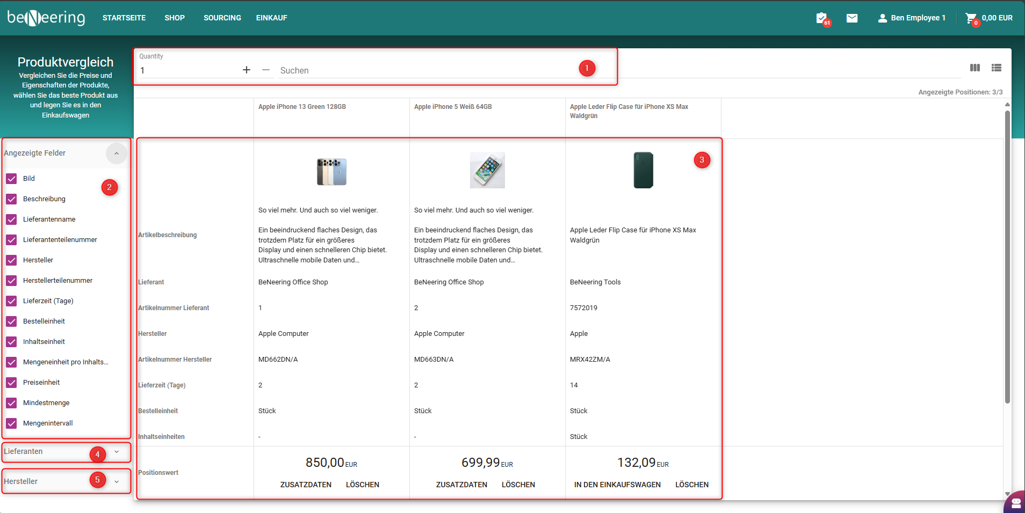
Task: Switch to column comparison view icon
Action: pyautogui.click(x=975, y=68)
